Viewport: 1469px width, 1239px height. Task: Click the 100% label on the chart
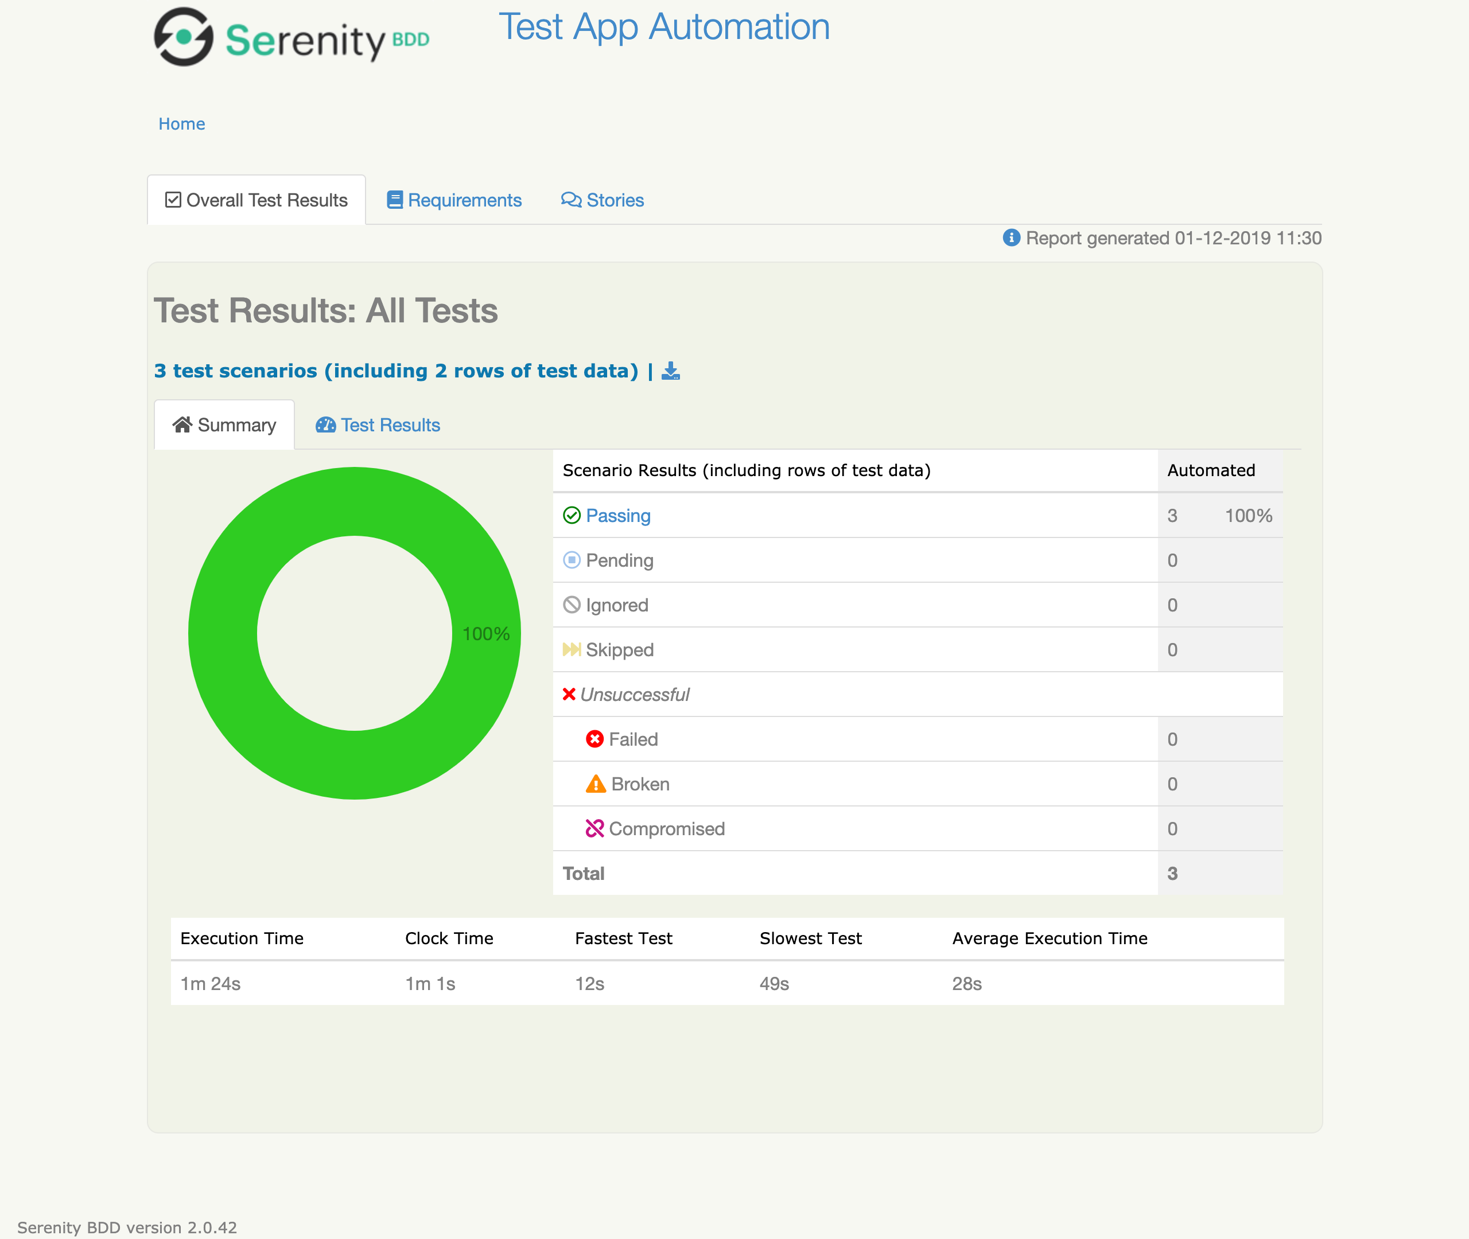[x=486, y=634]
